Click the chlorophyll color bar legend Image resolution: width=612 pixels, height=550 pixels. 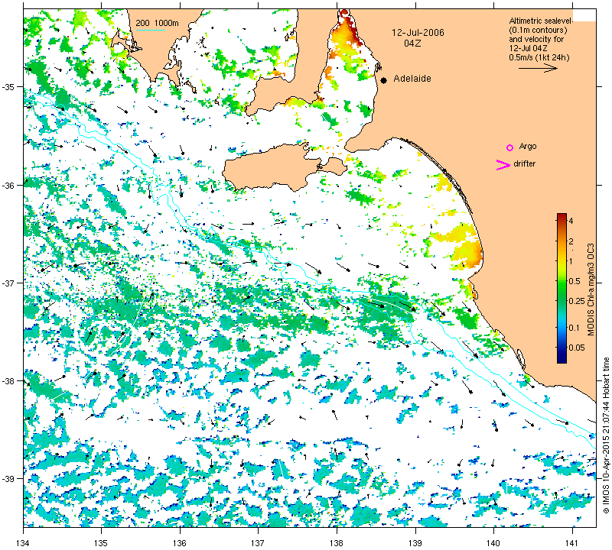pyautogui.click(x=562, y=288)
